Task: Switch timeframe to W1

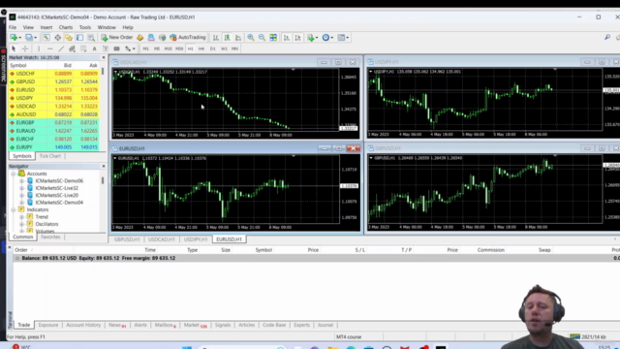Action: (224, 48)
